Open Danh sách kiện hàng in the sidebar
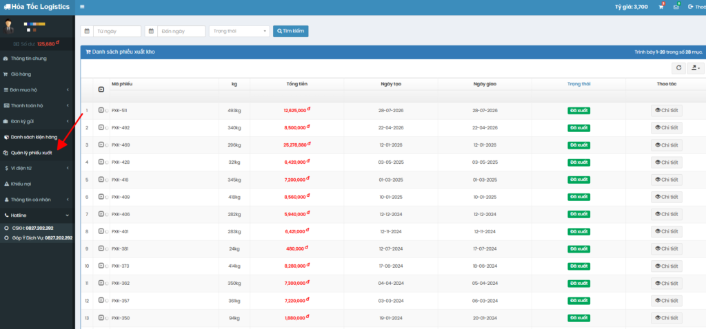 37,137
